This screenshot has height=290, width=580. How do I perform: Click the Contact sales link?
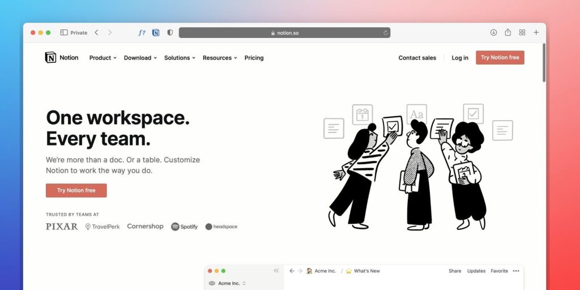(417, 58)
